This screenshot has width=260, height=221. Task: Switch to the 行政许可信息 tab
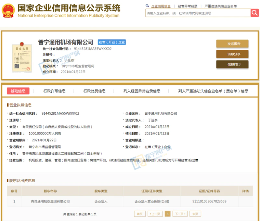54,91
